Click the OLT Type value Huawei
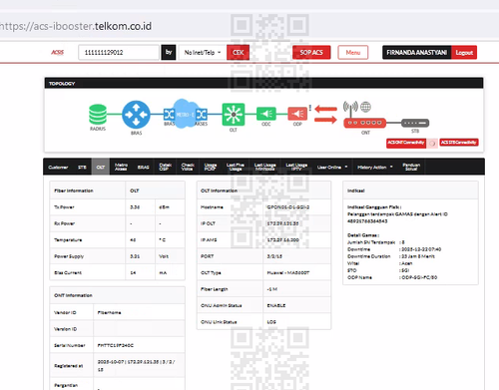Image resolution: width=499 pixels, height=390 pixels. click(x=288, y=272)
